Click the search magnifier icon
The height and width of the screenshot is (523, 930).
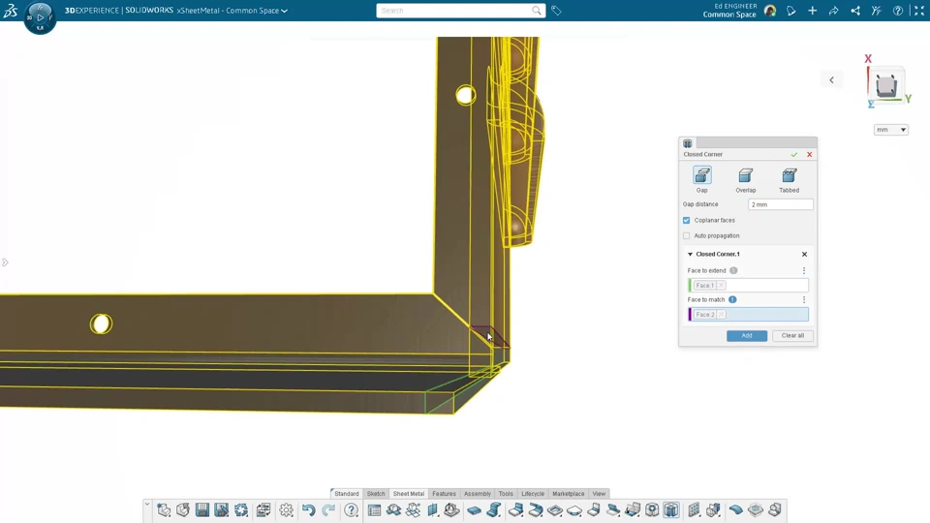tap(536, 11)
